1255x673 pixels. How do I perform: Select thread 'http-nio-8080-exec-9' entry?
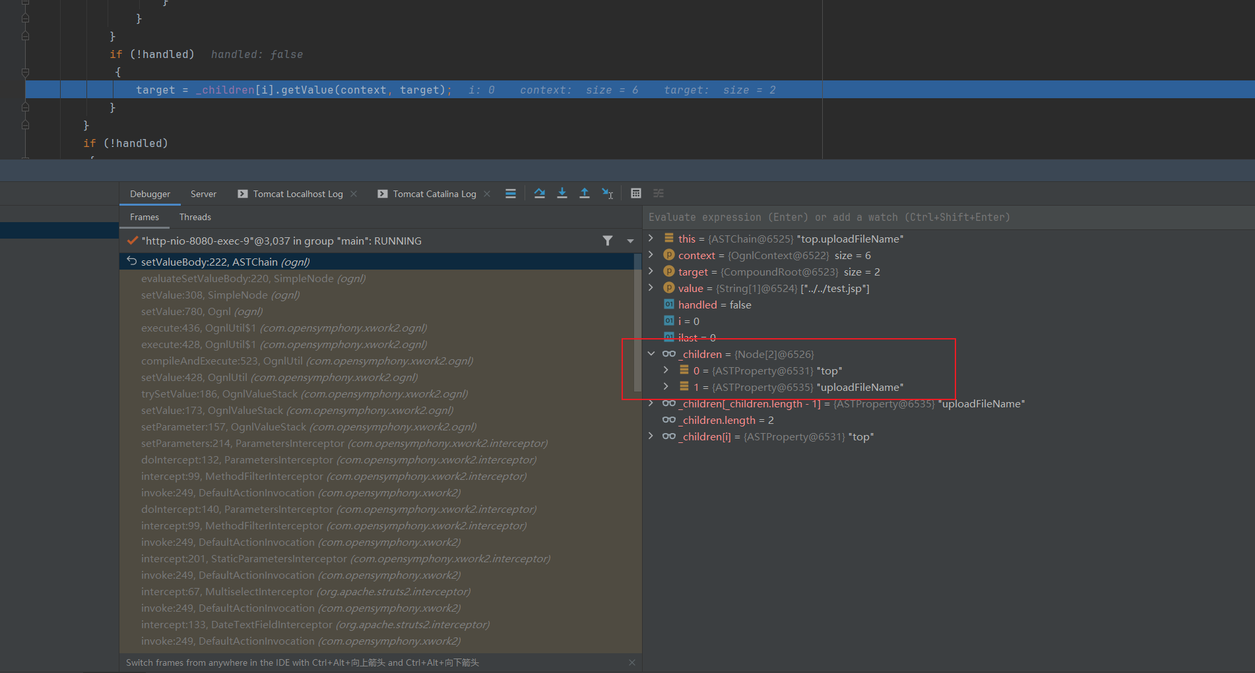(281, 241)
